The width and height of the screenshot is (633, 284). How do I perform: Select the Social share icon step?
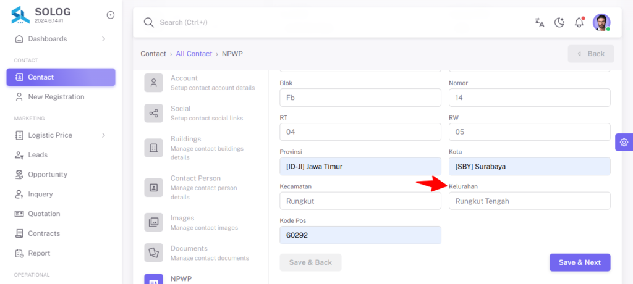(x=153, y=113)
